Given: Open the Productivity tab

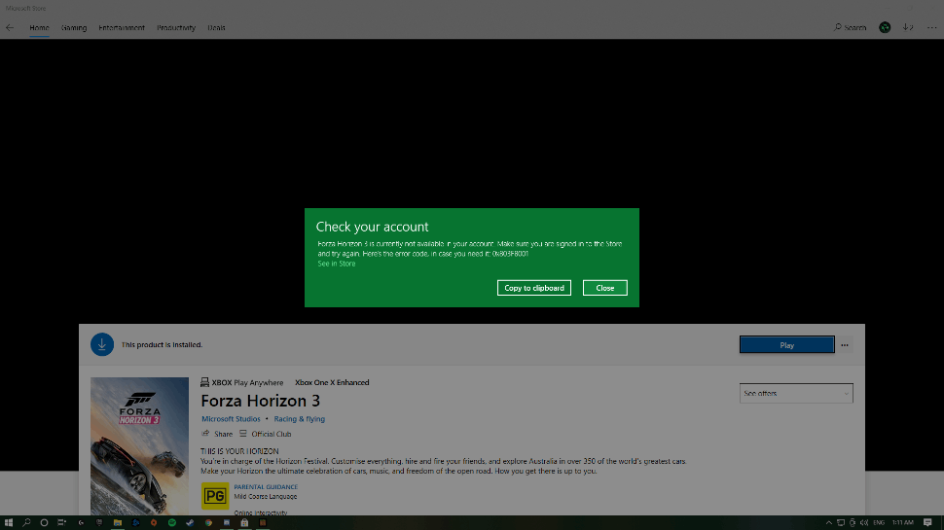Looking at the screenshot, I should [x=176, y=27].
